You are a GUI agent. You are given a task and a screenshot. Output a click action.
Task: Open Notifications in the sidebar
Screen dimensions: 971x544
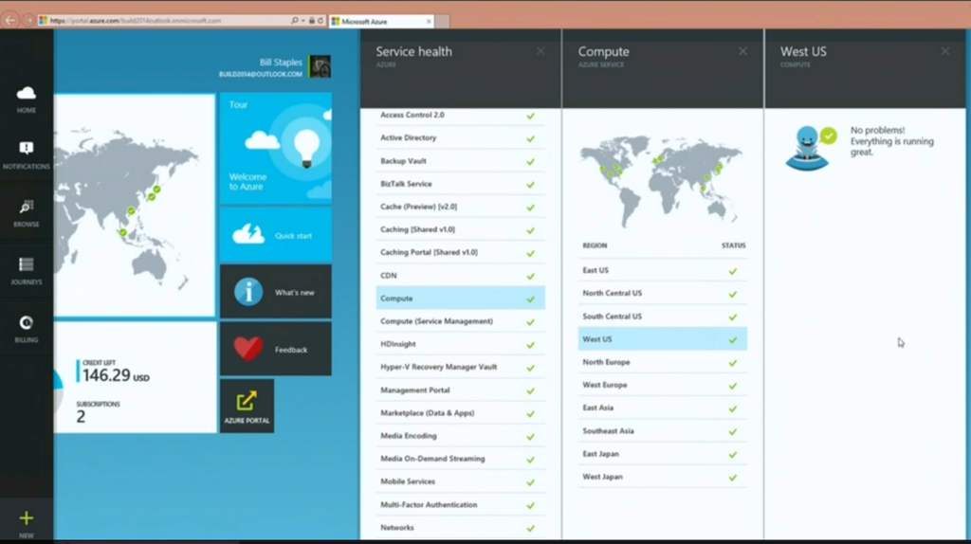26,154
